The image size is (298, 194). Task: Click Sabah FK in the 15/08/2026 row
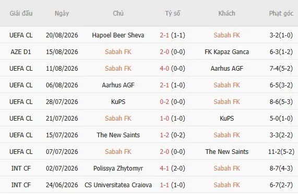[118, 51]
